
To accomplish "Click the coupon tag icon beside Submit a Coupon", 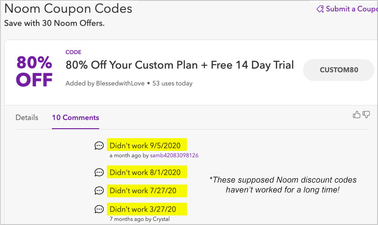I will (320, 9).
